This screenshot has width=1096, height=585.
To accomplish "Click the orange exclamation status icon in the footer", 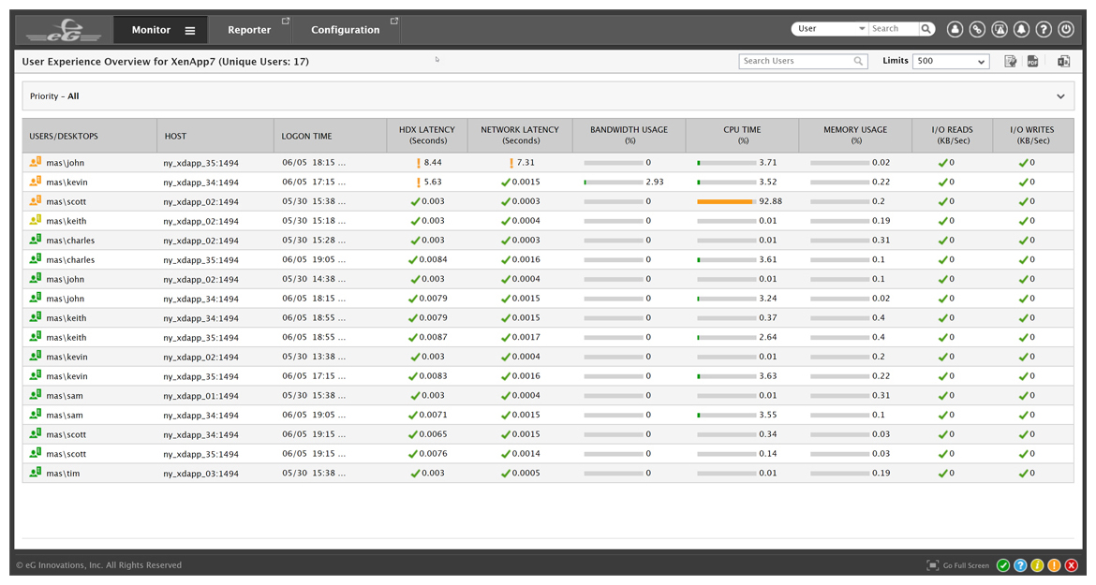I will click(1054, 565).
